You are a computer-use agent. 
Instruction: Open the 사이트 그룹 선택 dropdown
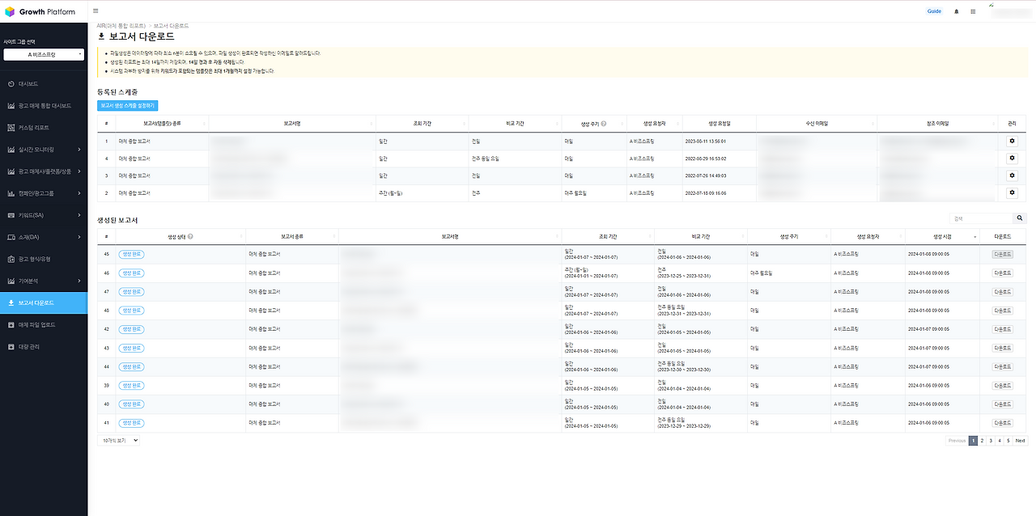44,55
